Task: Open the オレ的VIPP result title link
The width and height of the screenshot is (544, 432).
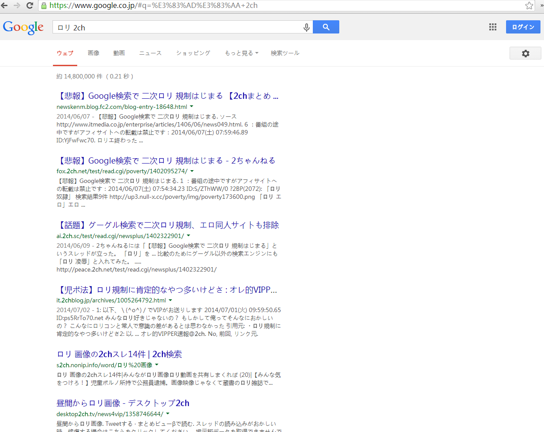Action: 167,290
